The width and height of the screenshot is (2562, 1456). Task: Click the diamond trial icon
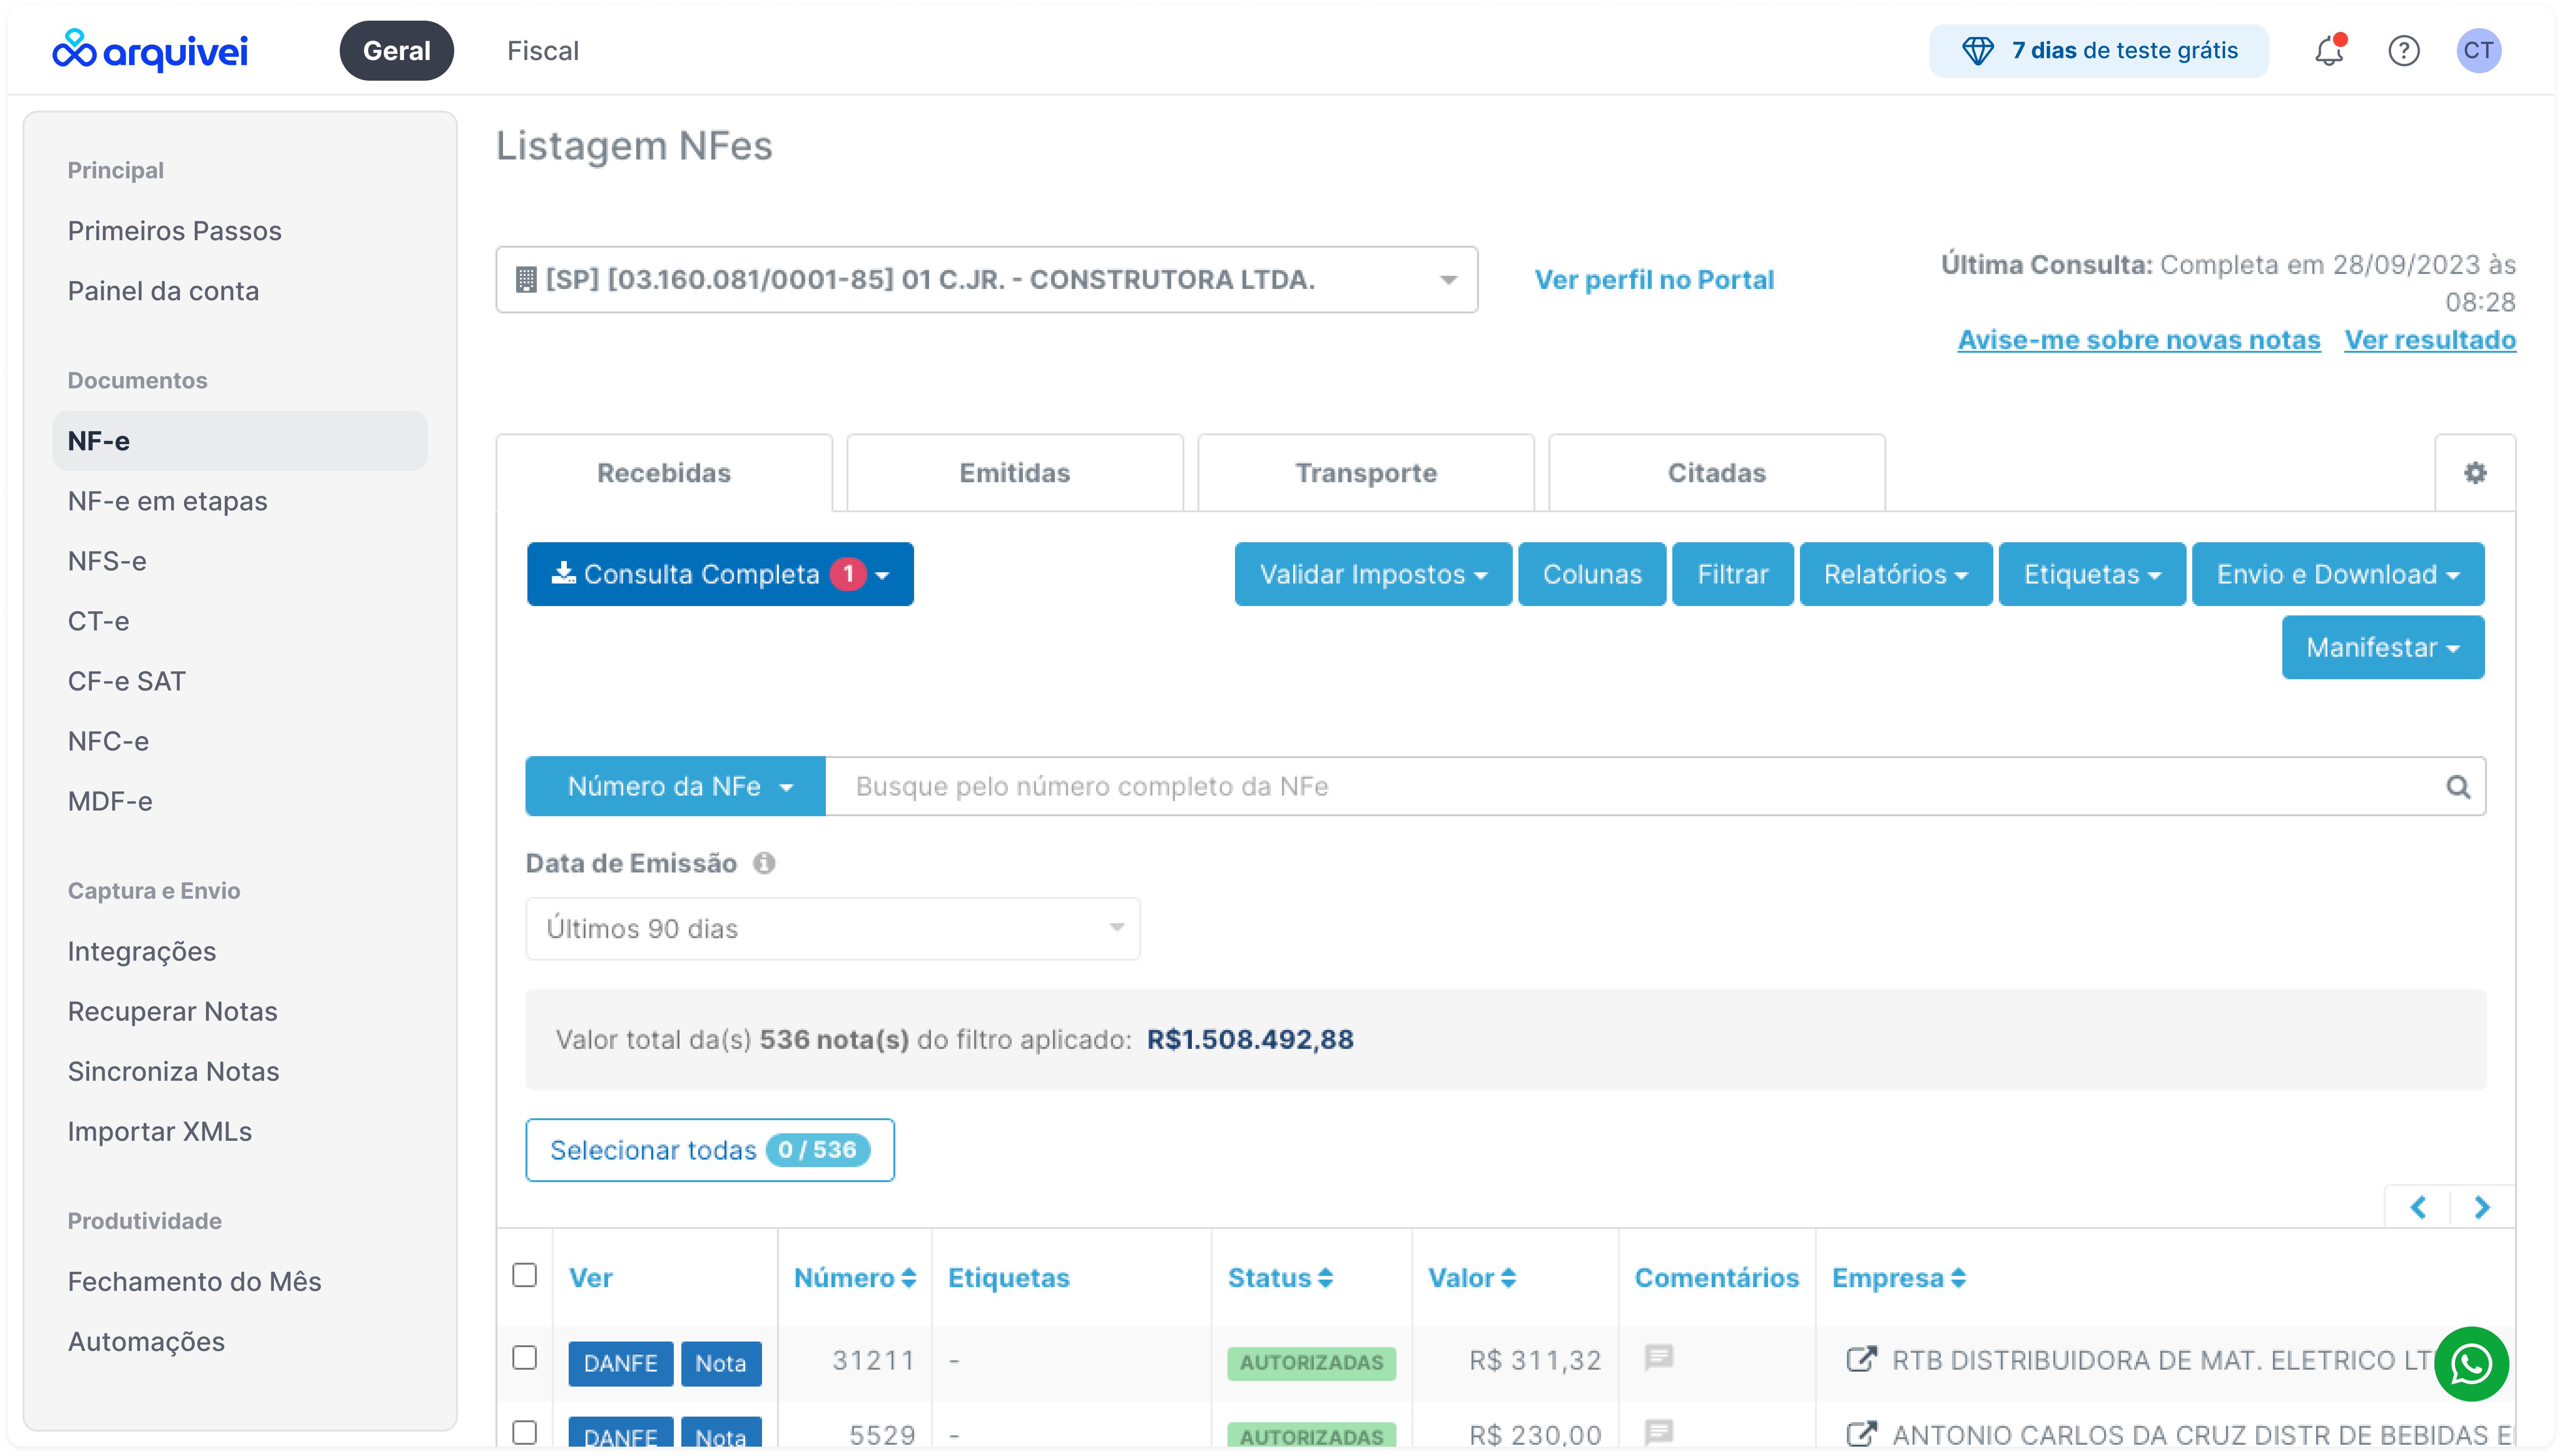(1977, 50)
